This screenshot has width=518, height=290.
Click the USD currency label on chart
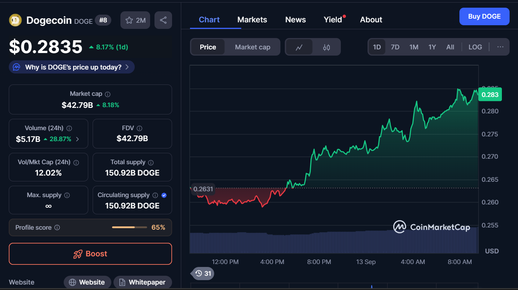pyautogui.click(x=492, y=251)
